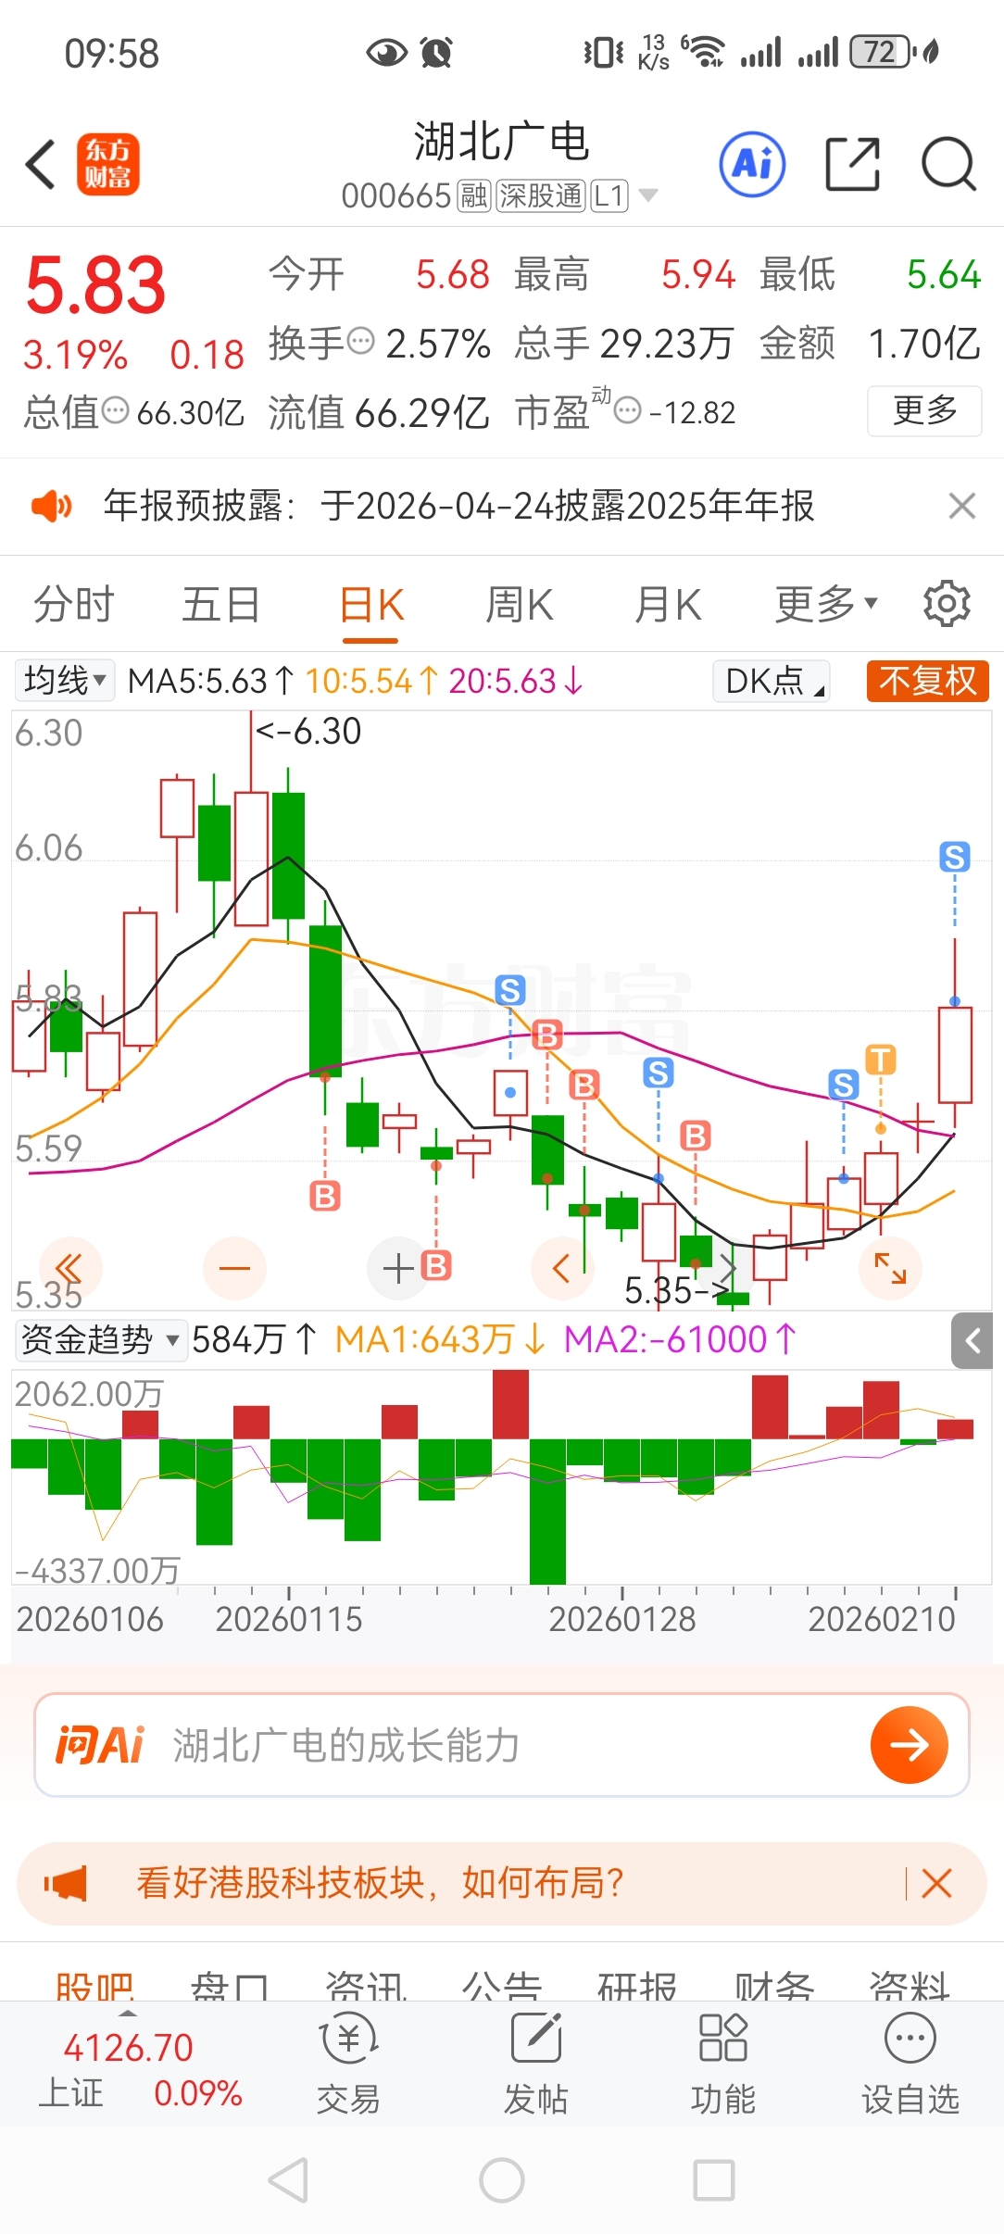Expand the chart to fullscreen
The height and width of the screenshot is (2234, 1004).
coord(890,1268)
